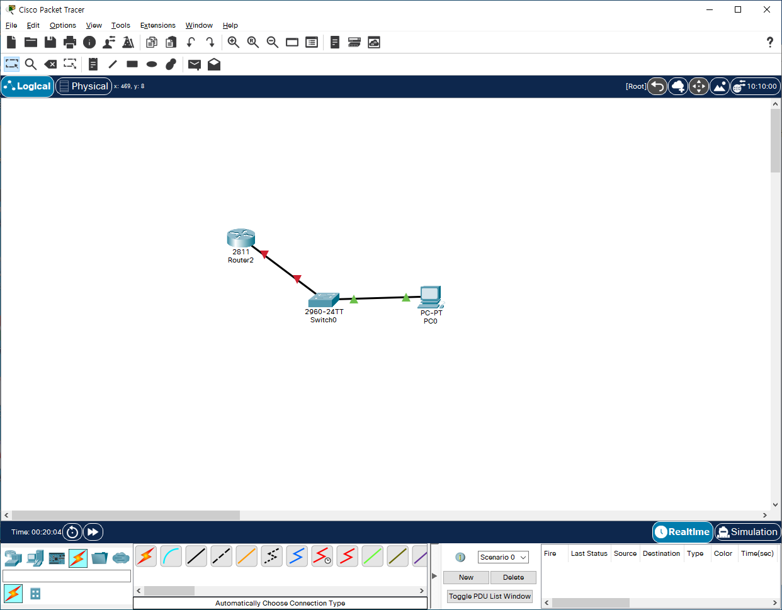Choose the Draw Line tool

(113, 64)
